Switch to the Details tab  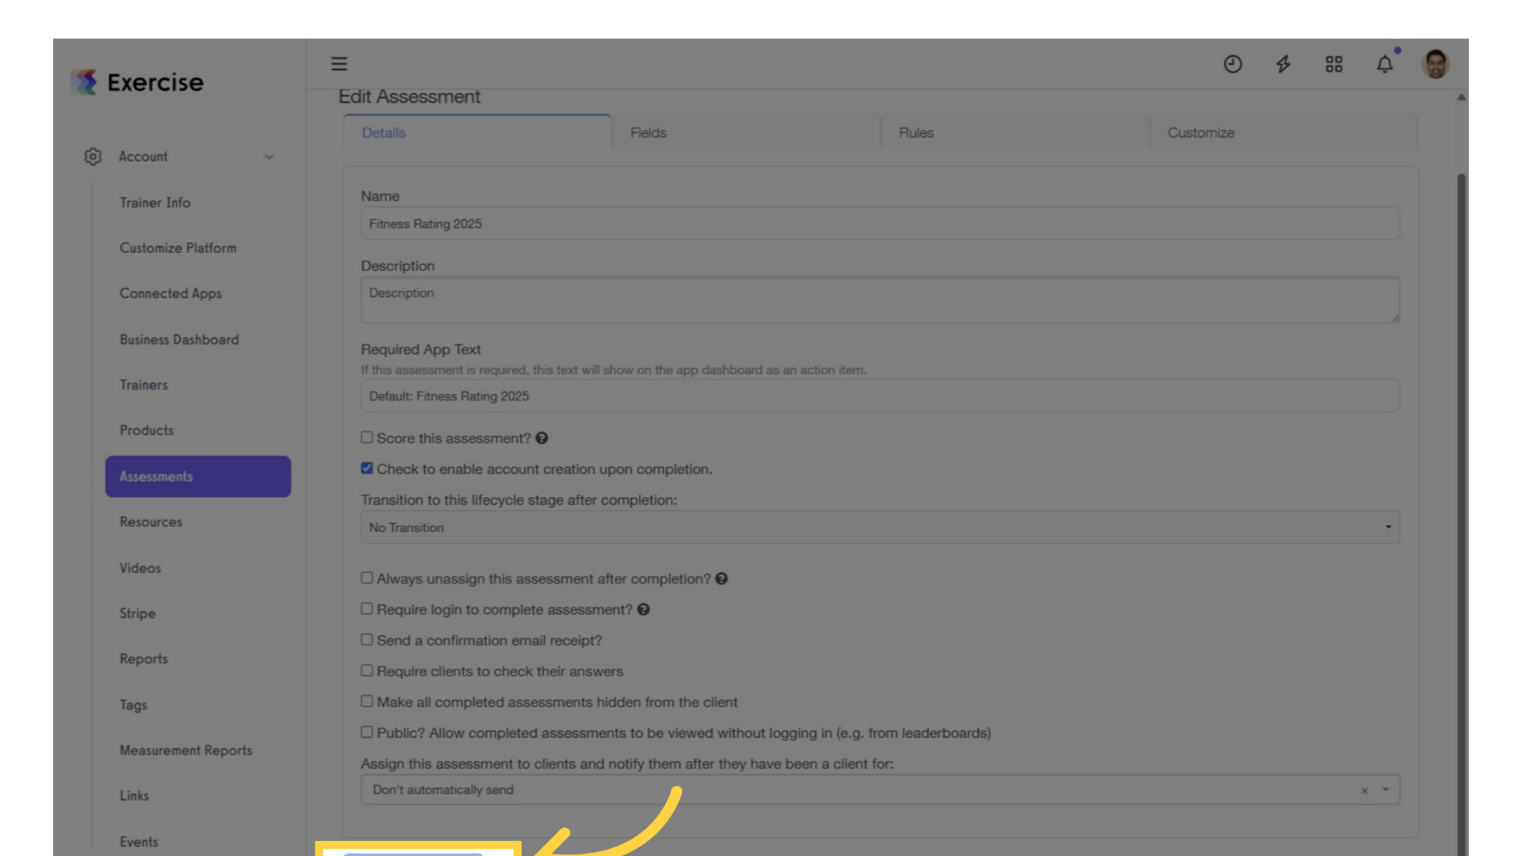pos(477,132)
